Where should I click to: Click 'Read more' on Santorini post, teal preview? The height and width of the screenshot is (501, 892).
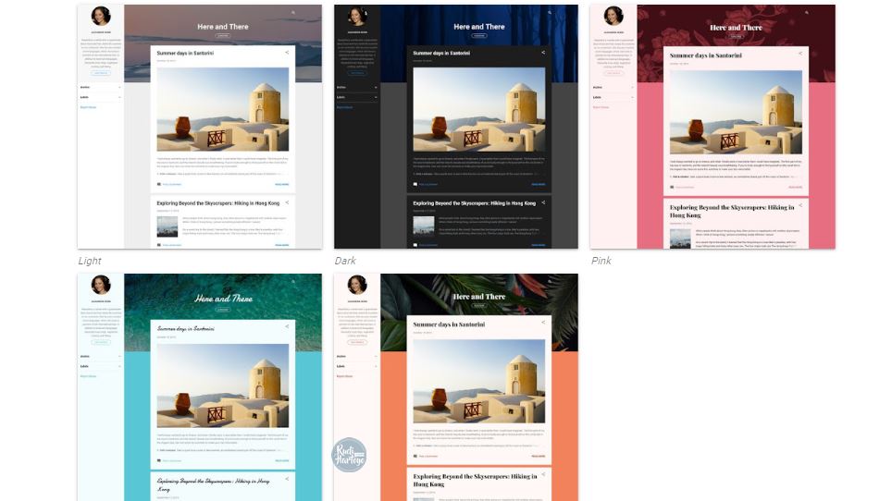pos(282,460)
